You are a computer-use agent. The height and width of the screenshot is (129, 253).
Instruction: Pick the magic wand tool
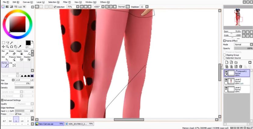(12, 43)
